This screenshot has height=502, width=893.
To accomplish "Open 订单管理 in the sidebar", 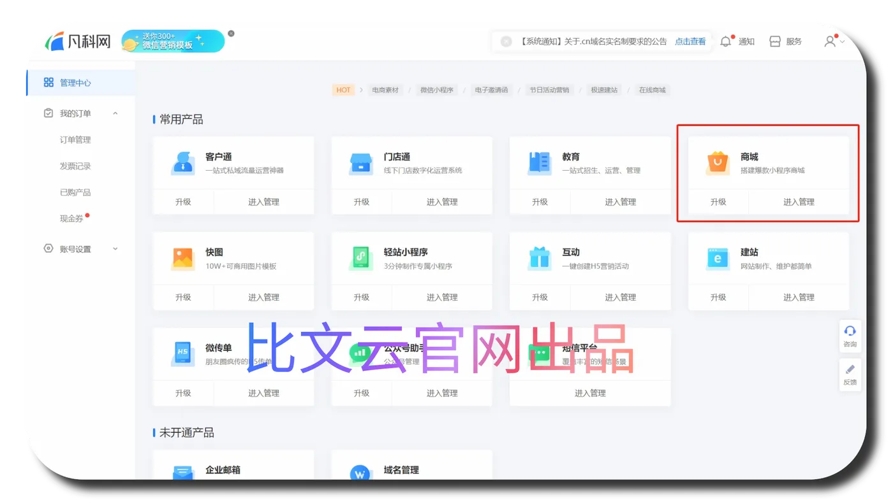I will [x=75, y=140].
